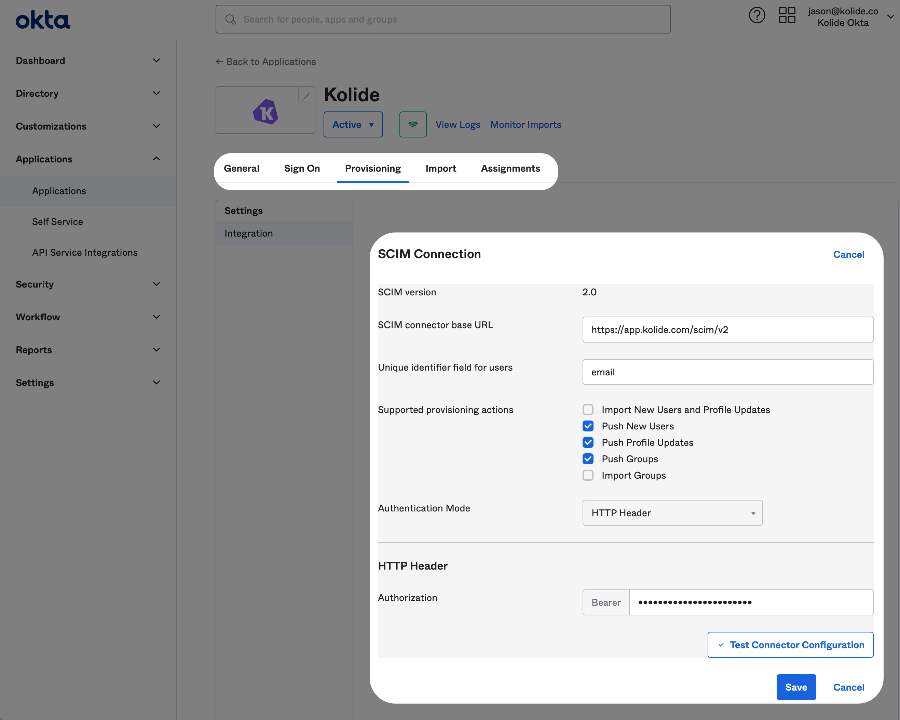The image size is (900, 720).
Task: Click Cancel next to the Save button
Action: coord(849,687)
